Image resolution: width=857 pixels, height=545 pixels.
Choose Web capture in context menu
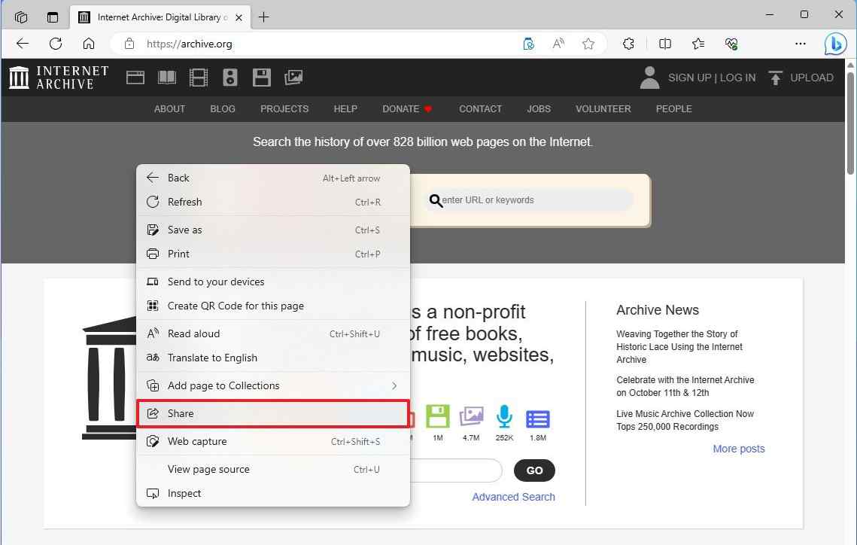click(x=197, y=441)
